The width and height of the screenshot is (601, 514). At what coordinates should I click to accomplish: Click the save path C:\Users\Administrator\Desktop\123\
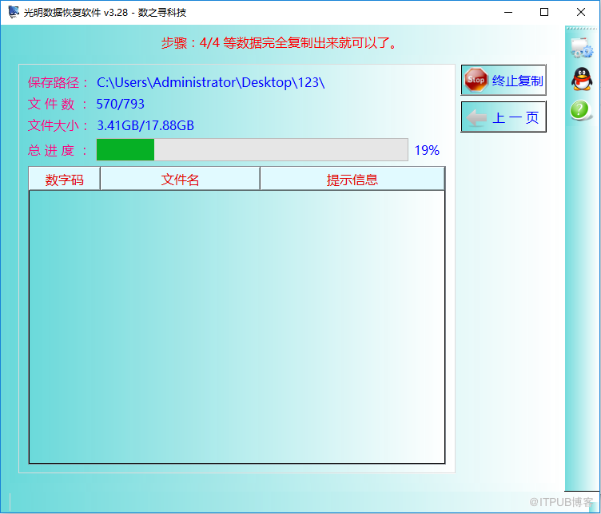coord(210,82)
